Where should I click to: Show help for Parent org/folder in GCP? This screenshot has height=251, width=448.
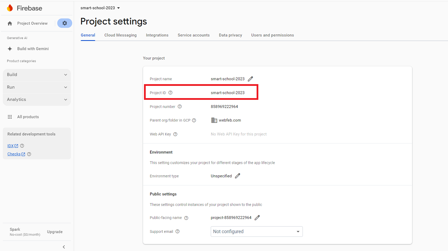[194, 120]
